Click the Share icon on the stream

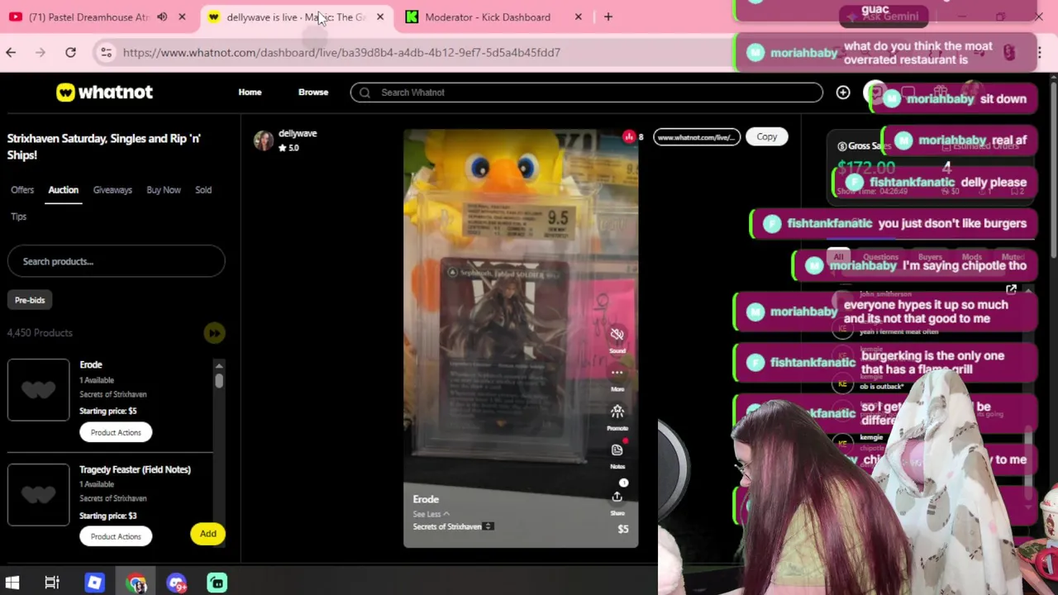click(x=617, y=497)
